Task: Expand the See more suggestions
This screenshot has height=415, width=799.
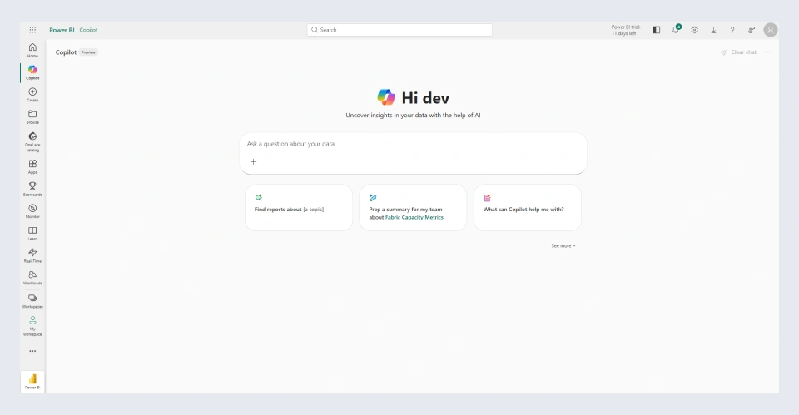Action: [563, 245]
